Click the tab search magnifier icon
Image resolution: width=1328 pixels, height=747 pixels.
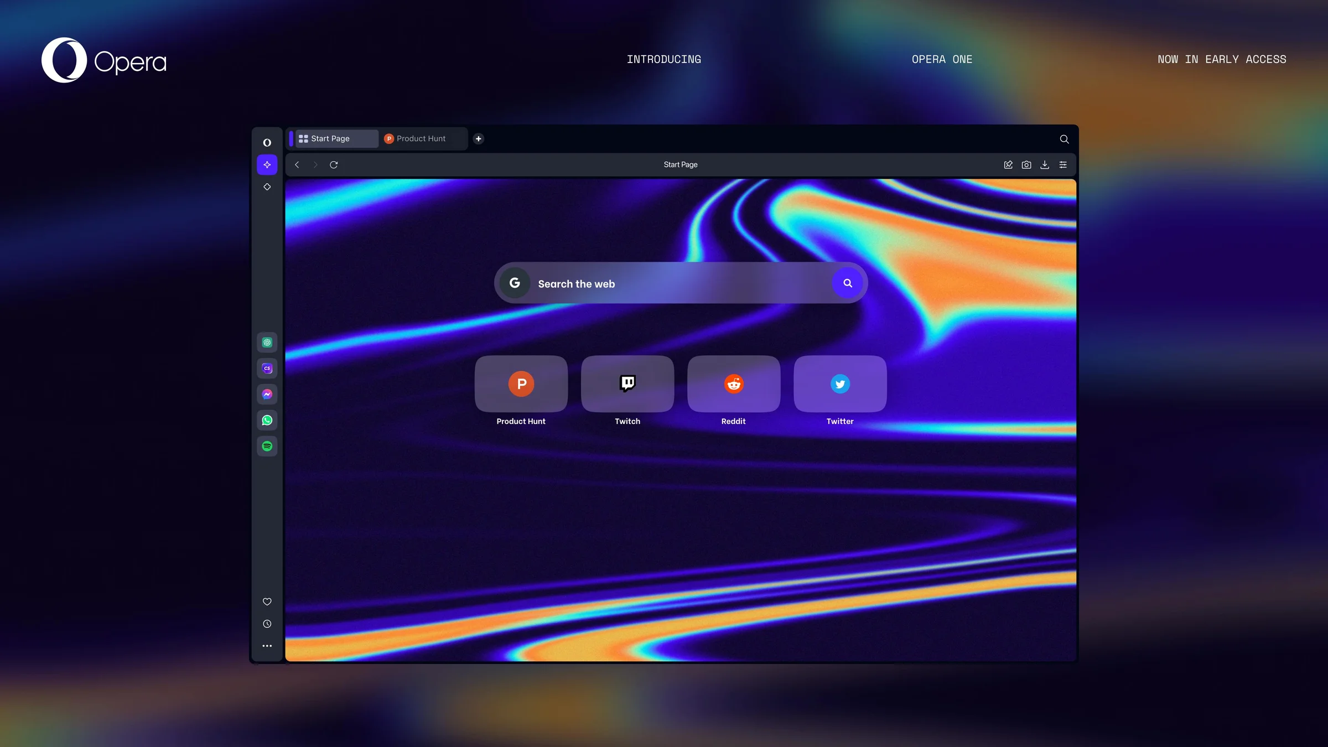(x=1064, y=139)
